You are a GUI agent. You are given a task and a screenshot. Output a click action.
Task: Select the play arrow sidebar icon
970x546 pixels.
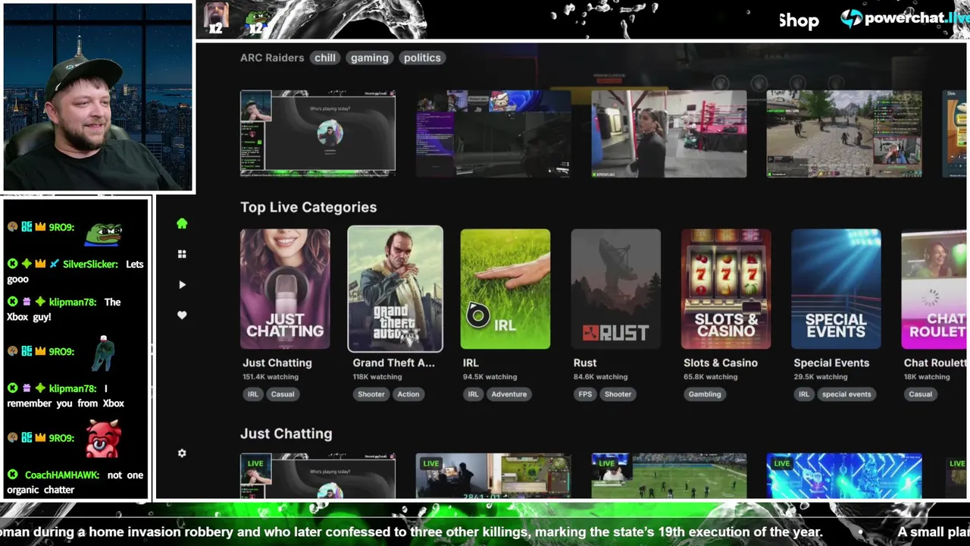coord(182,284)
